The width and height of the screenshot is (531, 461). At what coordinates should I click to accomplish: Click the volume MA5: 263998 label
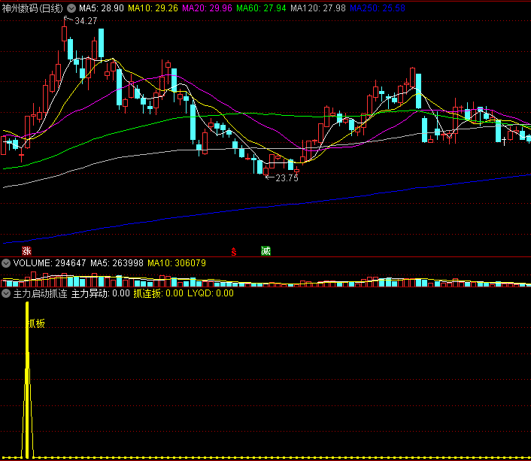coord(117,263)
